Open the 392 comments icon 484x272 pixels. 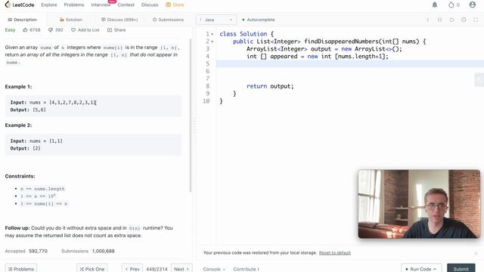click(x=51, y=30)
